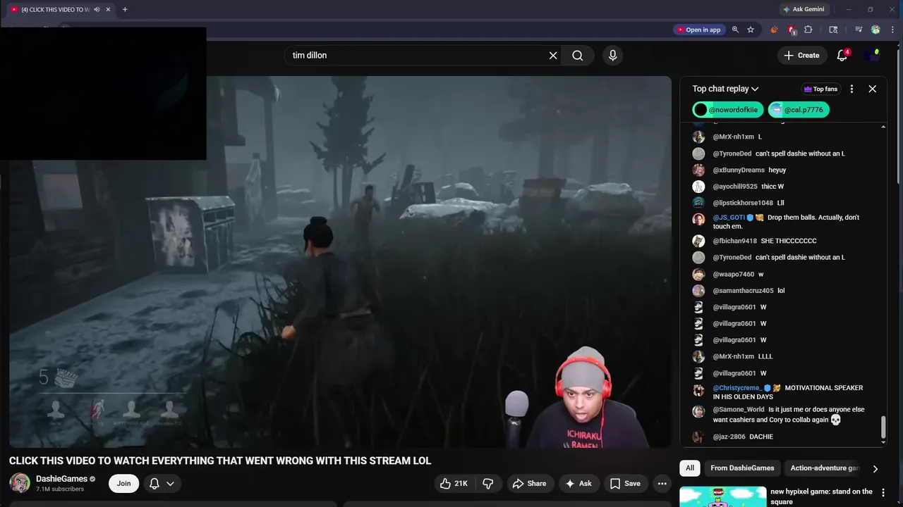The width and height of the screenshot is (903, 507).
Task: Click 7.1M subscribers text
Action: 60,489
